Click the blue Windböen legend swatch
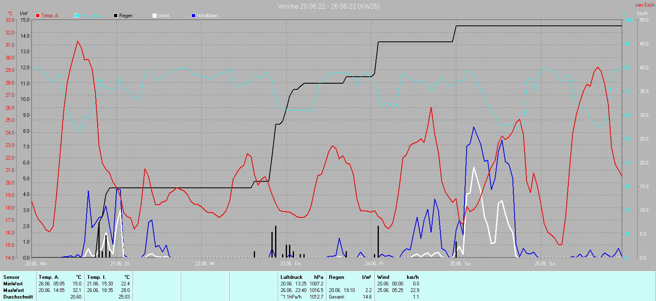 (x=194, y=16)
